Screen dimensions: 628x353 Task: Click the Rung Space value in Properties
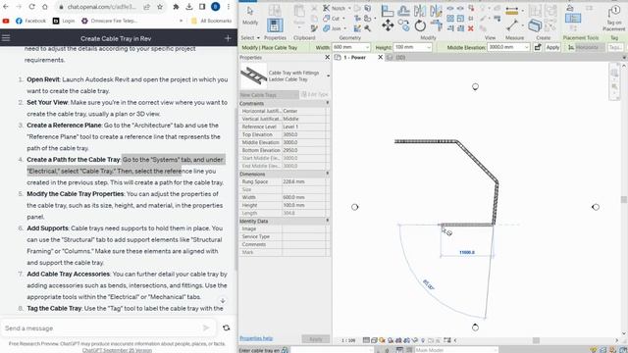[304, 181]
